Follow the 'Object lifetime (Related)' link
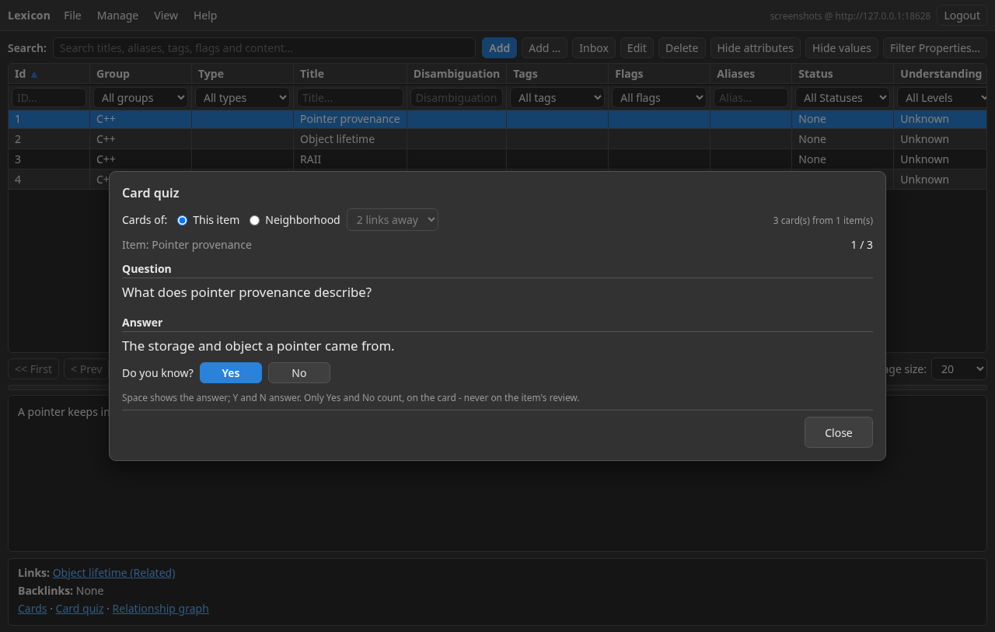Viewport: 995px width, 632px height. click(x=114, y=573)
